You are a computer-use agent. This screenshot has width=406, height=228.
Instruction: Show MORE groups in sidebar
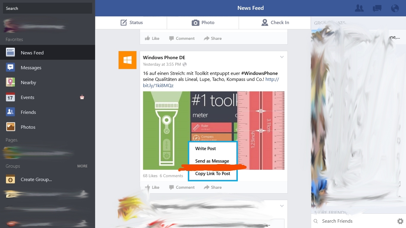click(82, 166)
